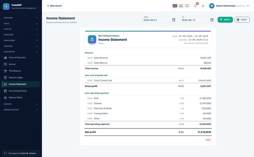Click the General Ledger document icon
Image resolution: width=254 pixels, height=157 pixels.
pyautogui.click(x=5, y=78)
